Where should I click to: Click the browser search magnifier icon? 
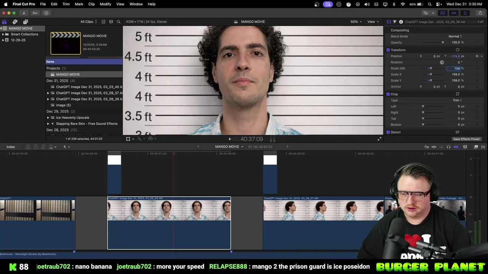pos(119,22)
